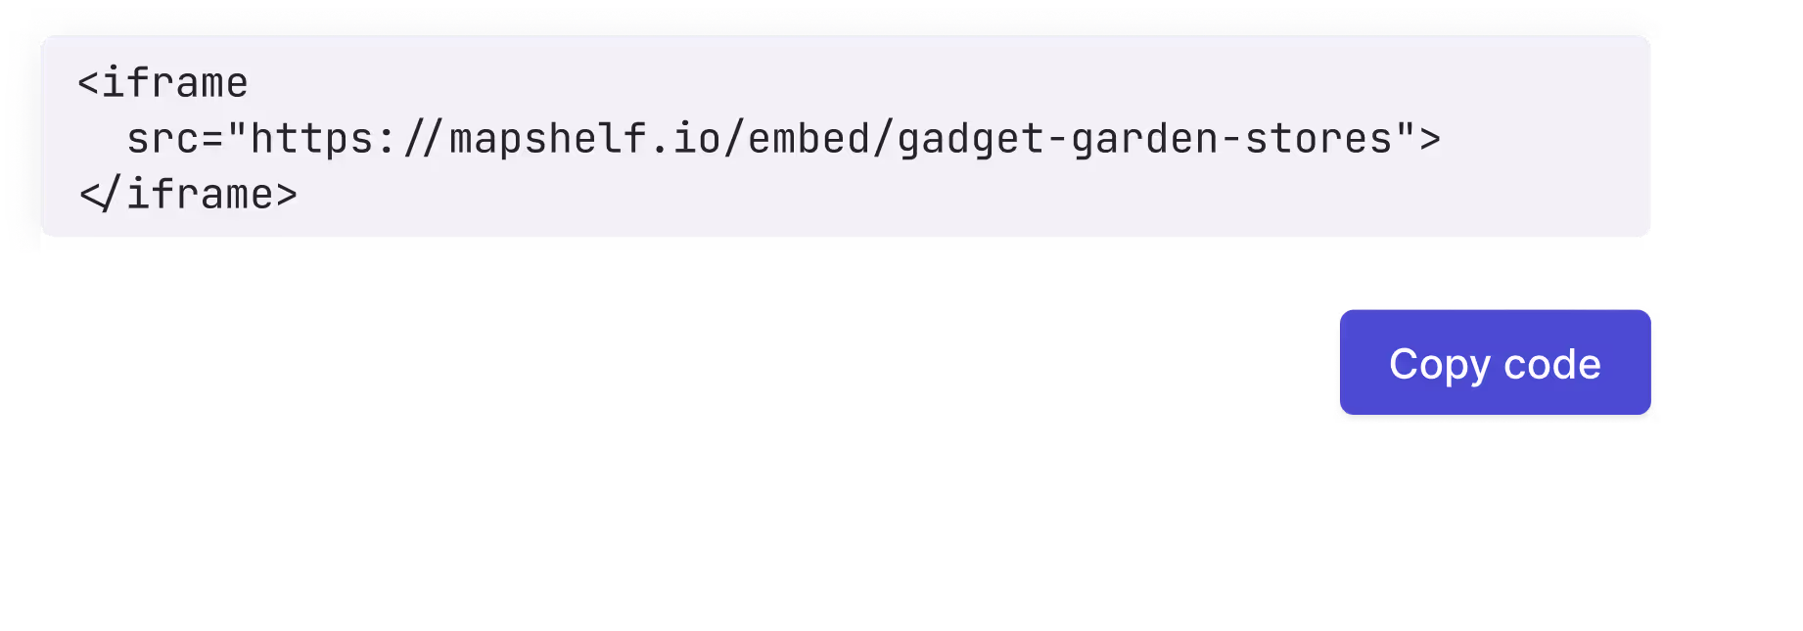
Task: Click the word garden in the URL slug
Action: pyautogui.click(x=1145, y=140)
